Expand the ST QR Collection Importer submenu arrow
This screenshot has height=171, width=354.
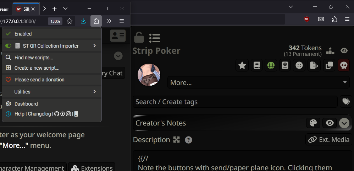click(94, 46)
